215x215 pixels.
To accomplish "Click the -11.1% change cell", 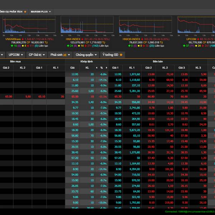I will 102,97.
